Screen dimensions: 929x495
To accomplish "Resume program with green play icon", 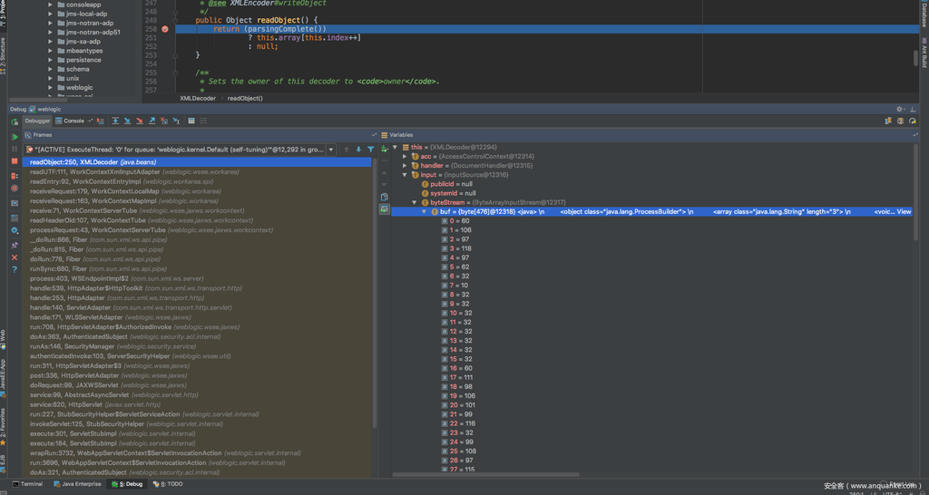I will [x=15, y=137].
